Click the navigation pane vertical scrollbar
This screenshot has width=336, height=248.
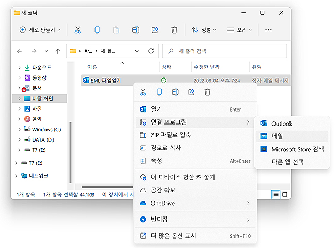[x=70, y=153]
